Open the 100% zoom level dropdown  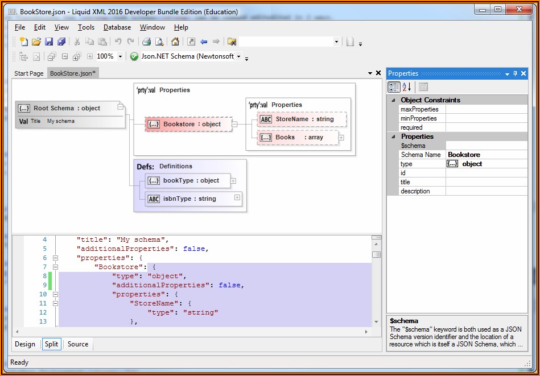tap(120, 56)
